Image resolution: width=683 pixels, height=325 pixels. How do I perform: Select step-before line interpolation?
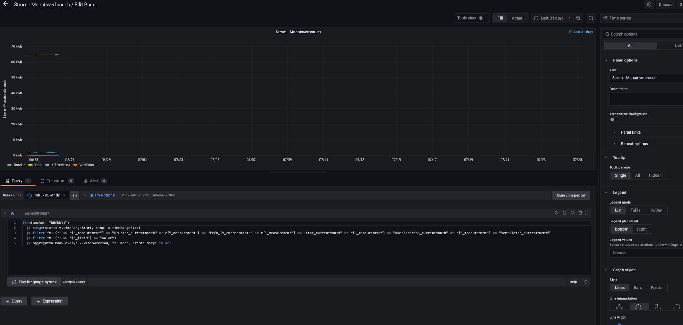click(657, 307)
